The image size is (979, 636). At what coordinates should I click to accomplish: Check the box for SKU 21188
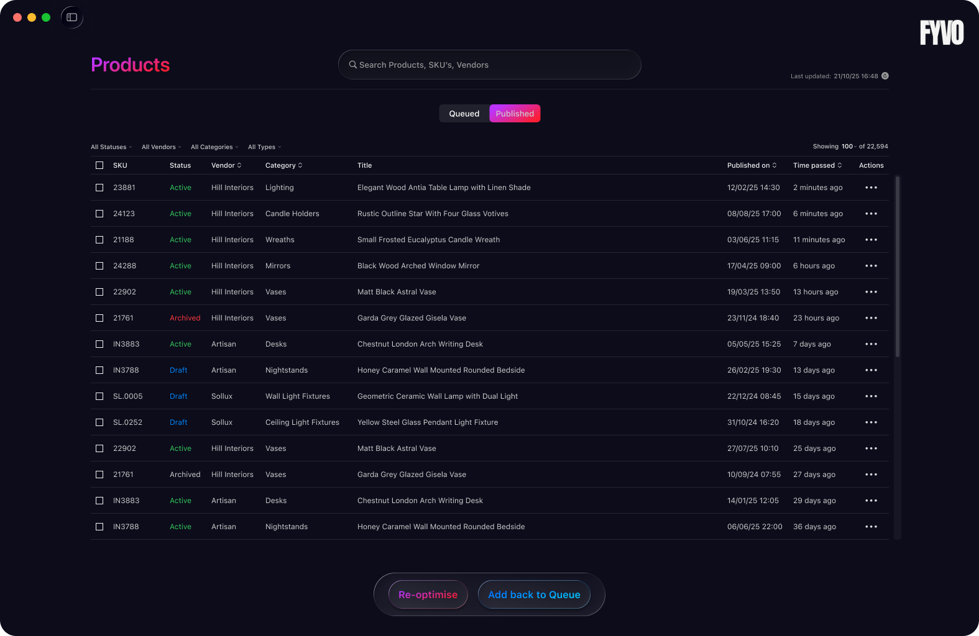[x=99, y=240]
